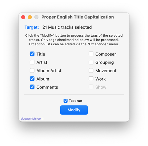
Task: Click the blue Target label
Action: coord(32,27)
